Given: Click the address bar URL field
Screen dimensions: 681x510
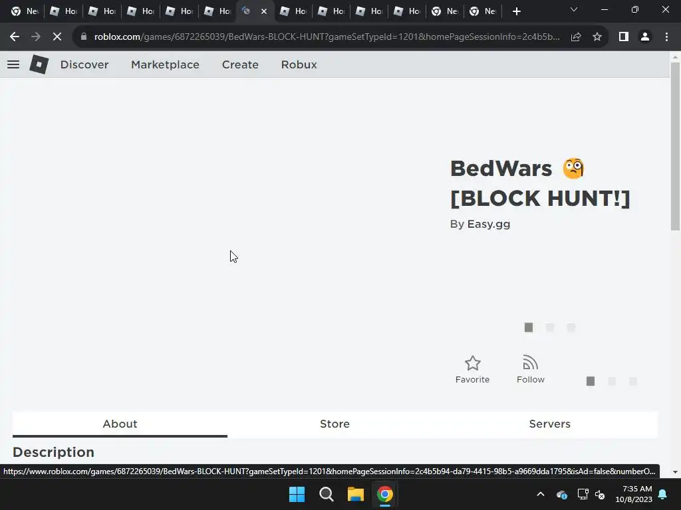Looking at the screenshot, I should coord(327,37).
